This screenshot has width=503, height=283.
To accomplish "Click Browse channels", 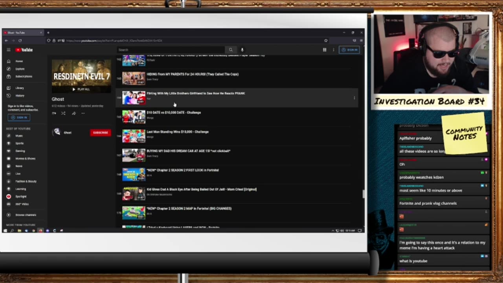I will pyautogui.click(x=26, y=215).
